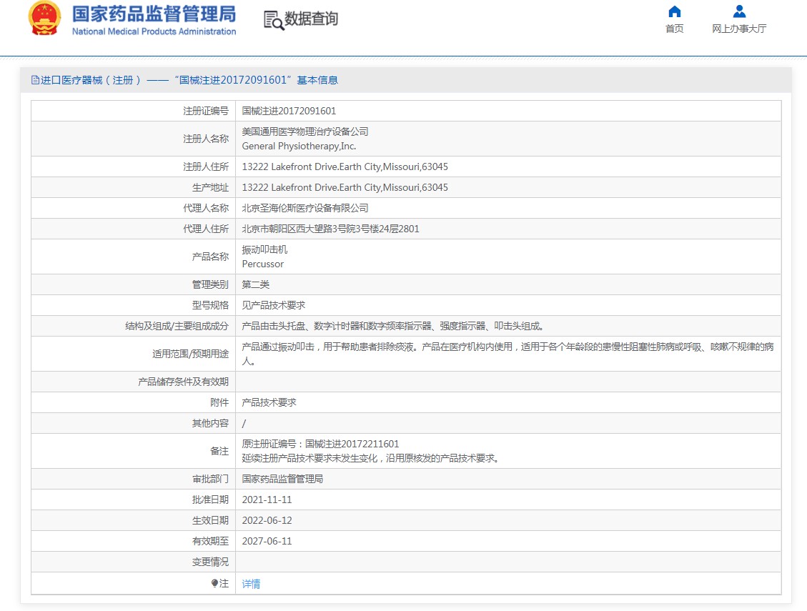Screen dimensions: 807x611
Task: Click 见产品技术要求 in 型号规格 row
Action: pos(274,305)
